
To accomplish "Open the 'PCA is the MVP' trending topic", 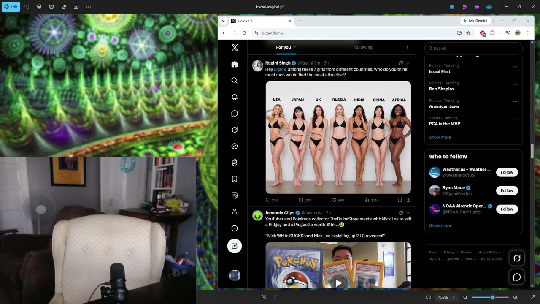I will (445, 124).
